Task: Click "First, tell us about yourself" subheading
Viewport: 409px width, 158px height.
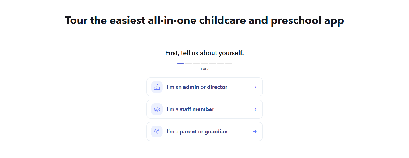Action: [x=204, y=53]
